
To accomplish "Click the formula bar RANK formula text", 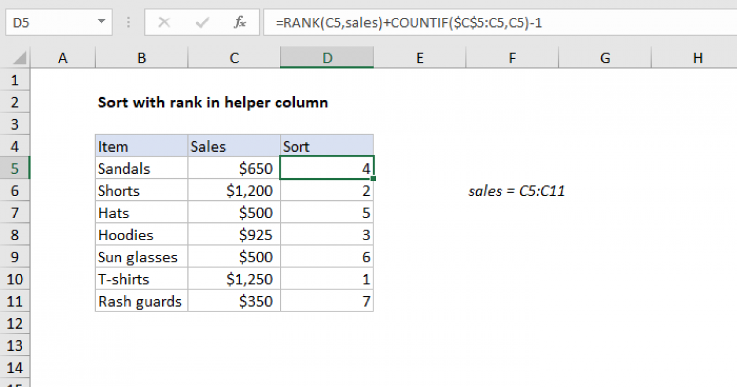I will point(408,23).
